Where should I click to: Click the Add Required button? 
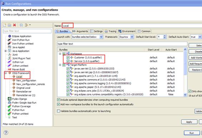tap(196, 64)
